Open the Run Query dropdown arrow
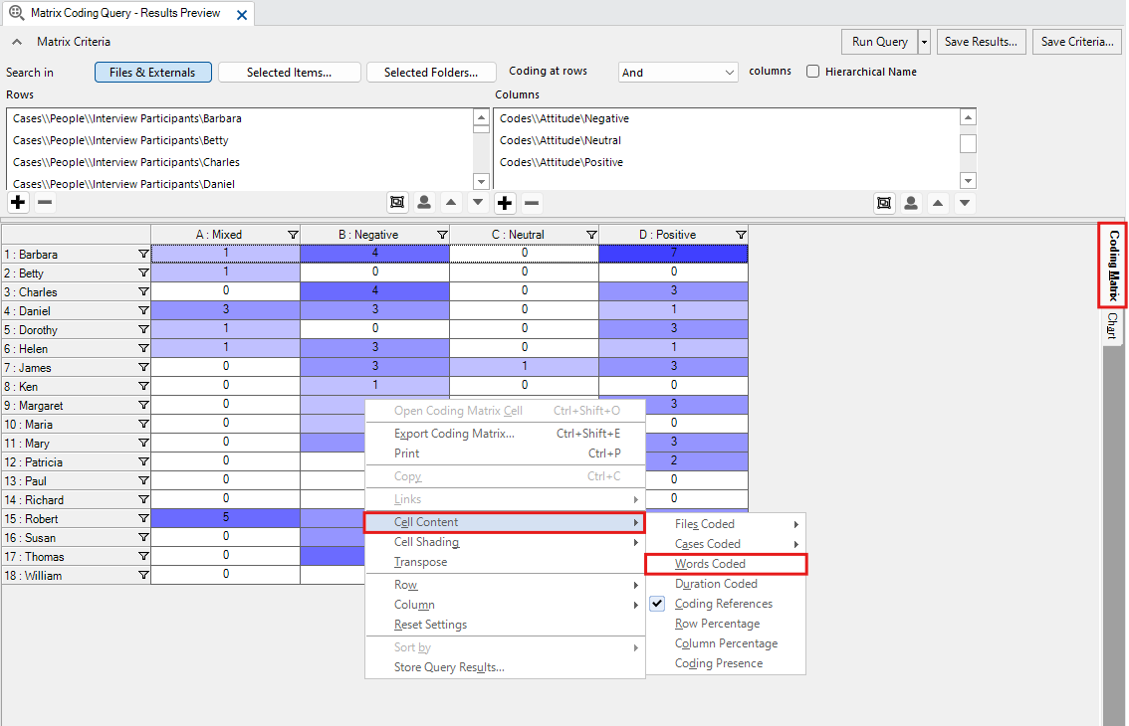The image size is (1129, 726). (924, 42)
